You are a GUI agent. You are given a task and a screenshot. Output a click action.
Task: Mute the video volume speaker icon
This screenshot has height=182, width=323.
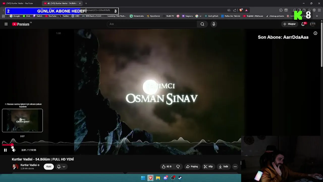(14, 150)
